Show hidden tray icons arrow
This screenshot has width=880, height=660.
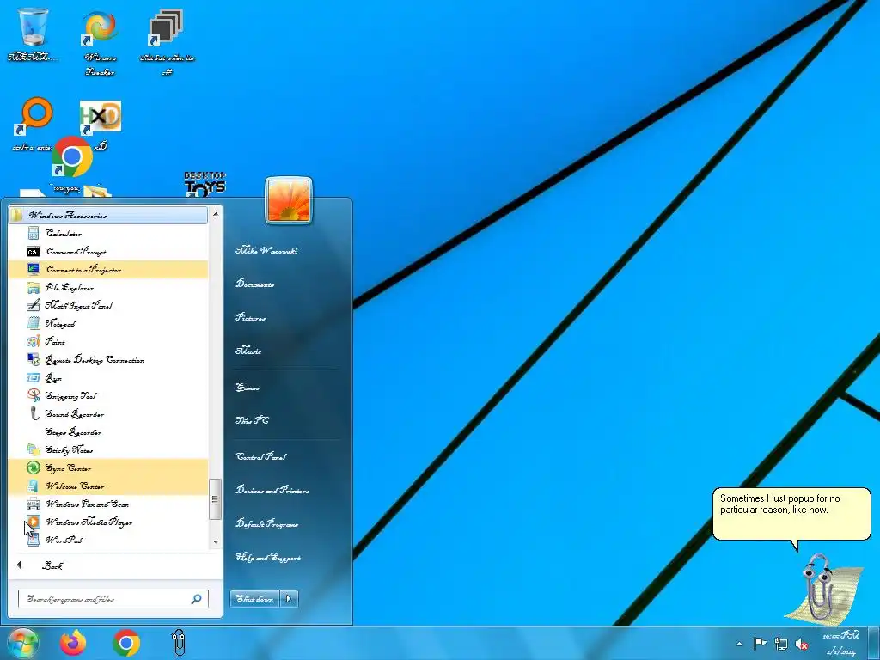[739, 644]
